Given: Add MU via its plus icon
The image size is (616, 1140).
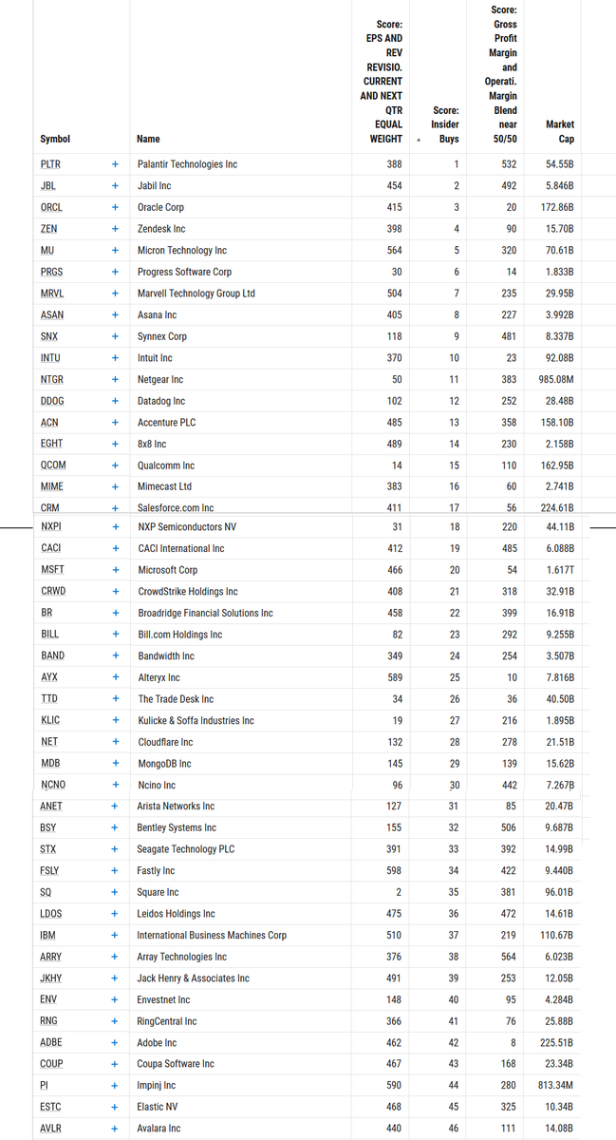Looking at the screenshot, I should (x=115, y=251).
